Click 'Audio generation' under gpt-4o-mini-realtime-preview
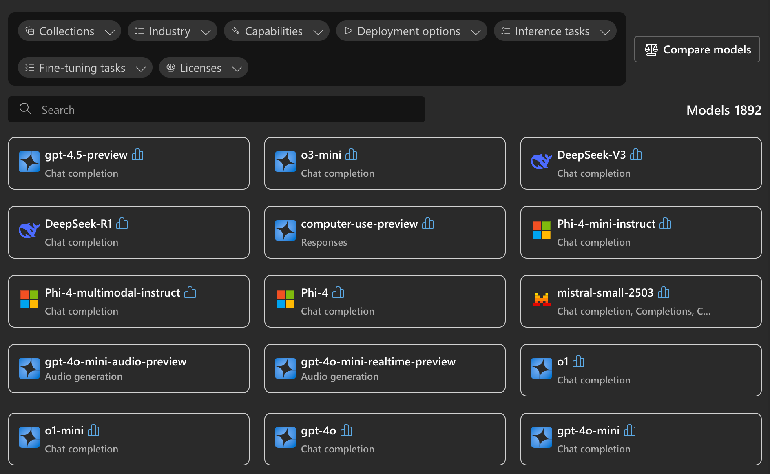This screenshot has height=474, width=770. (x=339, y=377)
